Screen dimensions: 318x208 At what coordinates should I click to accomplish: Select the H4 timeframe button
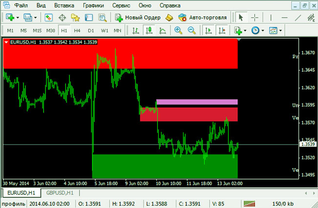point(77,30)
